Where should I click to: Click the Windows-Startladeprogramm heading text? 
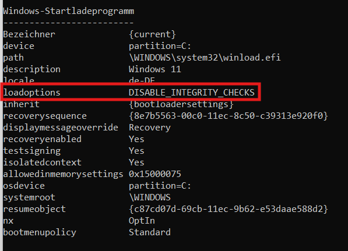tap(69, 11)
